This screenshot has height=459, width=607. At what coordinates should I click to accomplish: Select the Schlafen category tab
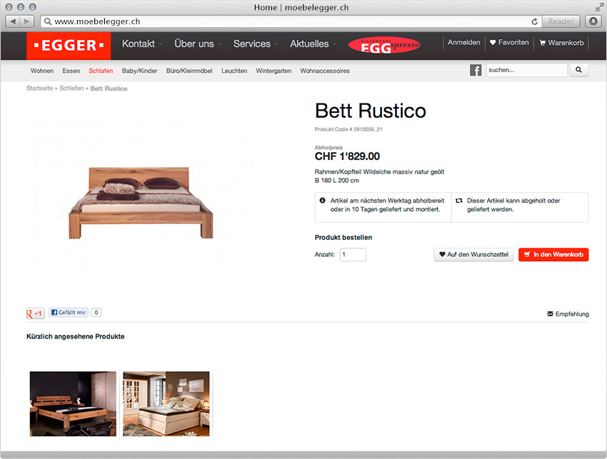(x=101, y=71)
